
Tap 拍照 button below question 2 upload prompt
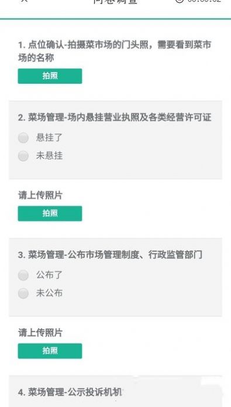pos(50,213)
